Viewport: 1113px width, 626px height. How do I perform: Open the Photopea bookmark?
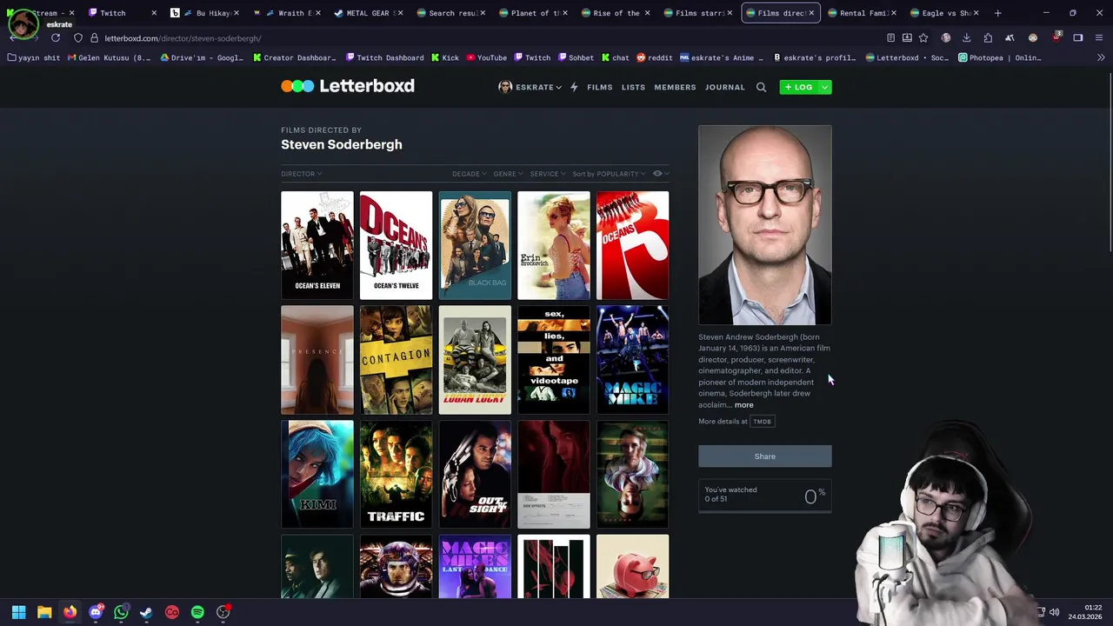point(999,57)
